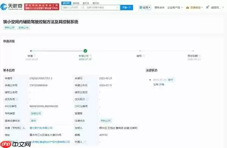Open the red promotional banner beside the logo
Viewport: 227px width, 148px height.
tap(42, 7)
